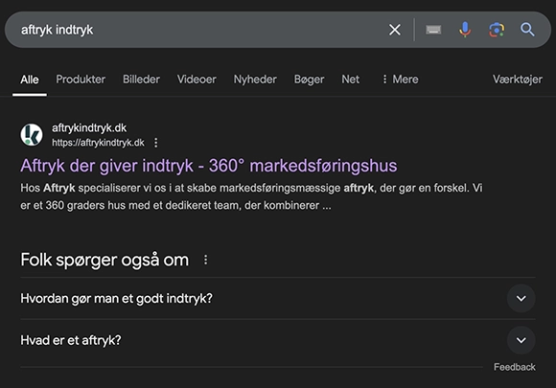Expand 'Hvordan gør man et godt indtryk?'

[278, 298]
